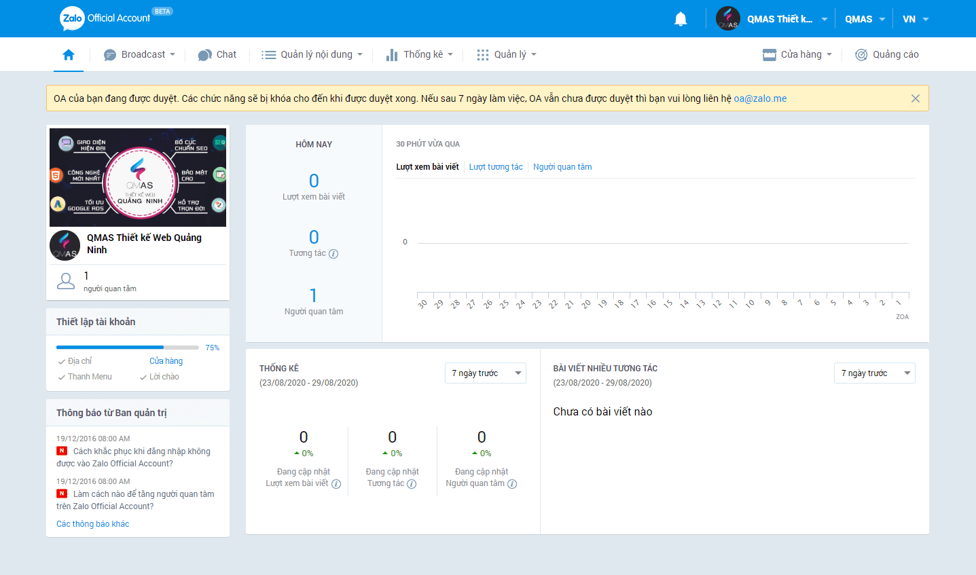Click Các thông báo khác link

coord(92,524)
